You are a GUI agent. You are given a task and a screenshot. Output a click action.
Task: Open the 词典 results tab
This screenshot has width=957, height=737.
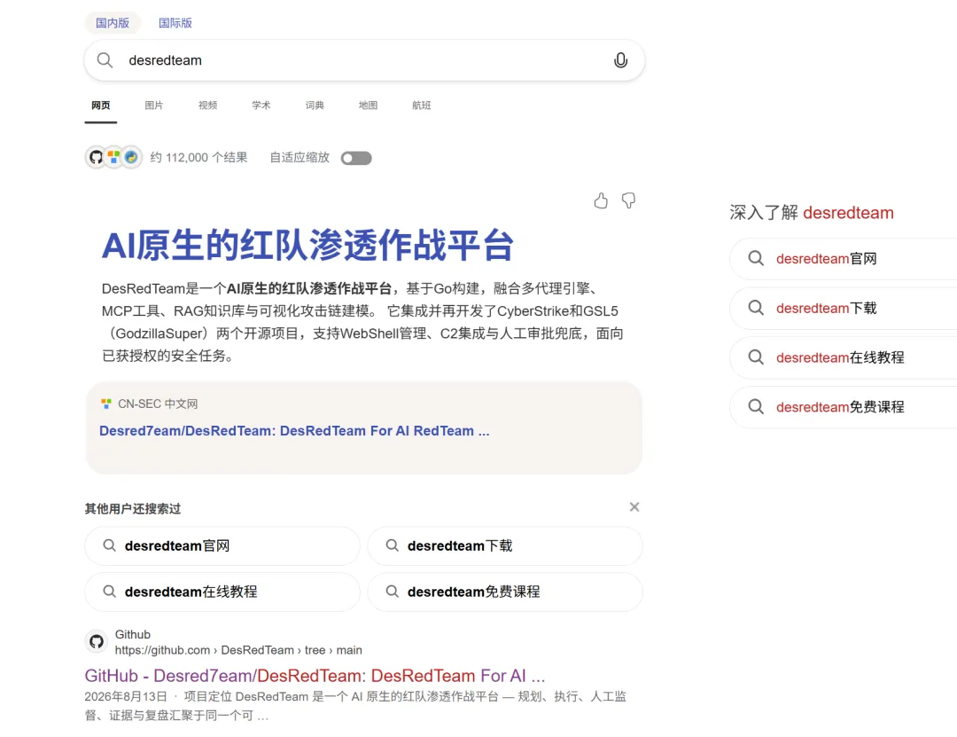(315, 106)
